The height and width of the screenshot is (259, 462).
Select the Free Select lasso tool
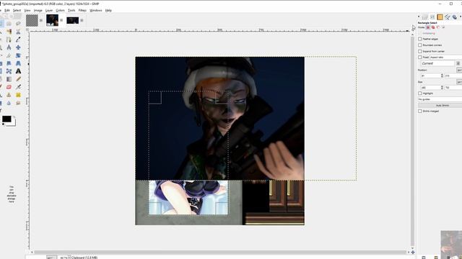(18, 23)
